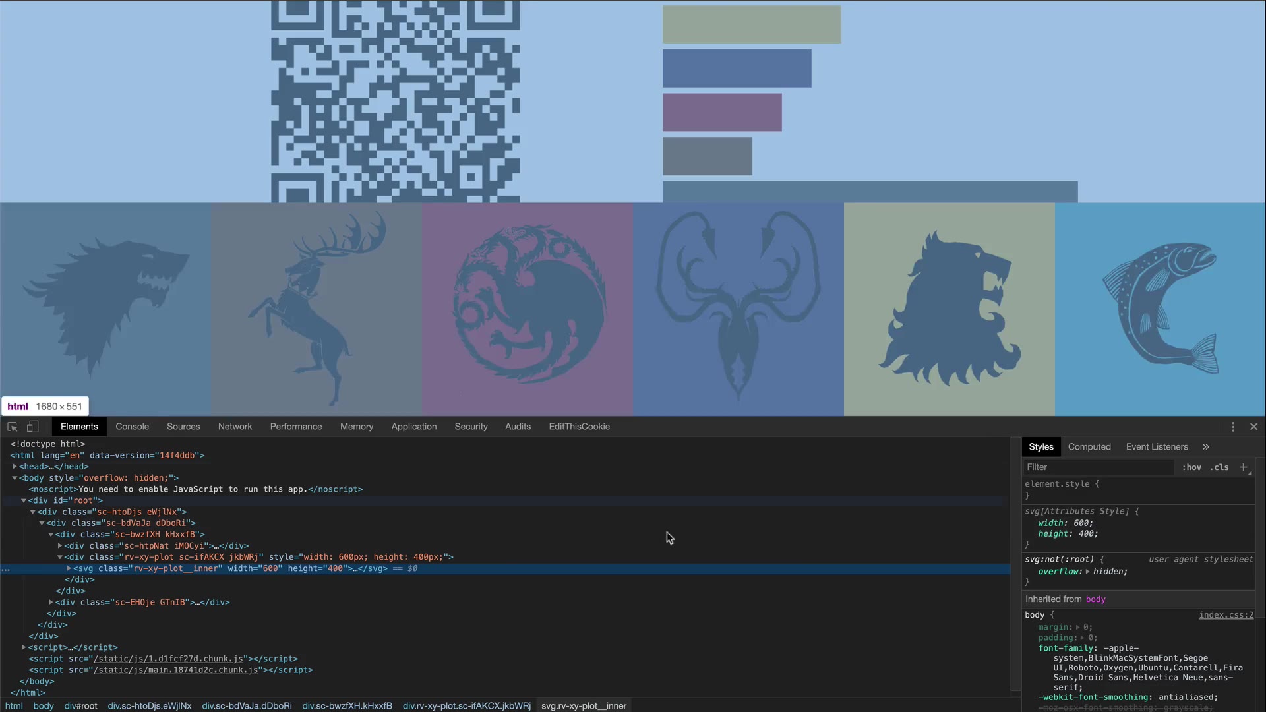Show more style tabs chevron
Image resolution: width=1266 pixels, height=712 pixels.
[1205, 446]
